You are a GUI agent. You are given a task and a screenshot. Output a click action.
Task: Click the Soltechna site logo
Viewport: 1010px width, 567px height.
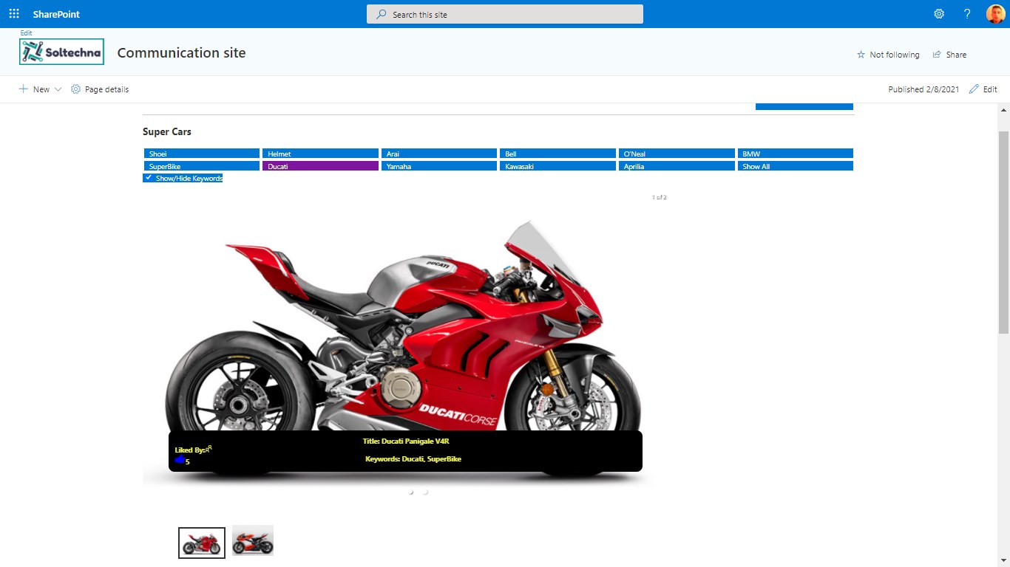pyautogui.click(x=61, y=52)
